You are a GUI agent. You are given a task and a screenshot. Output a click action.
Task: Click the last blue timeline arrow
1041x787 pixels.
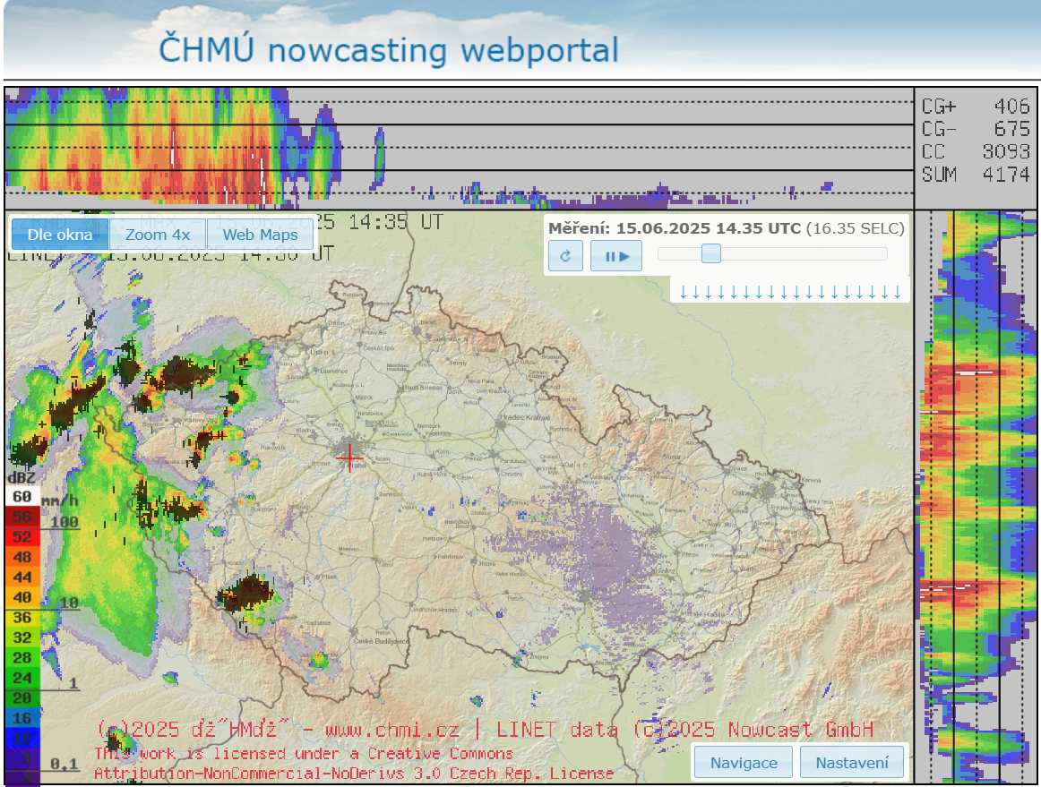[897, 292]
